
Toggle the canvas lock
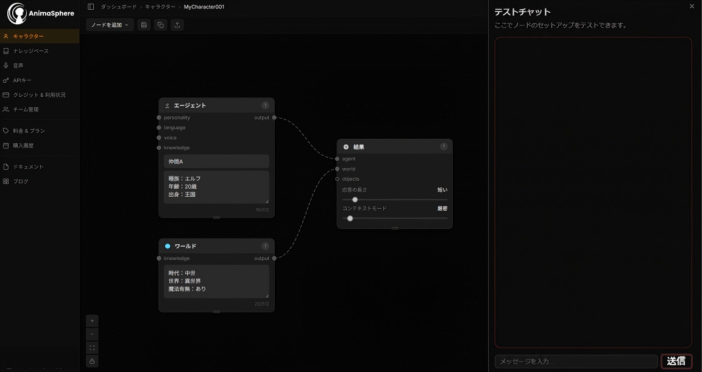92,361
